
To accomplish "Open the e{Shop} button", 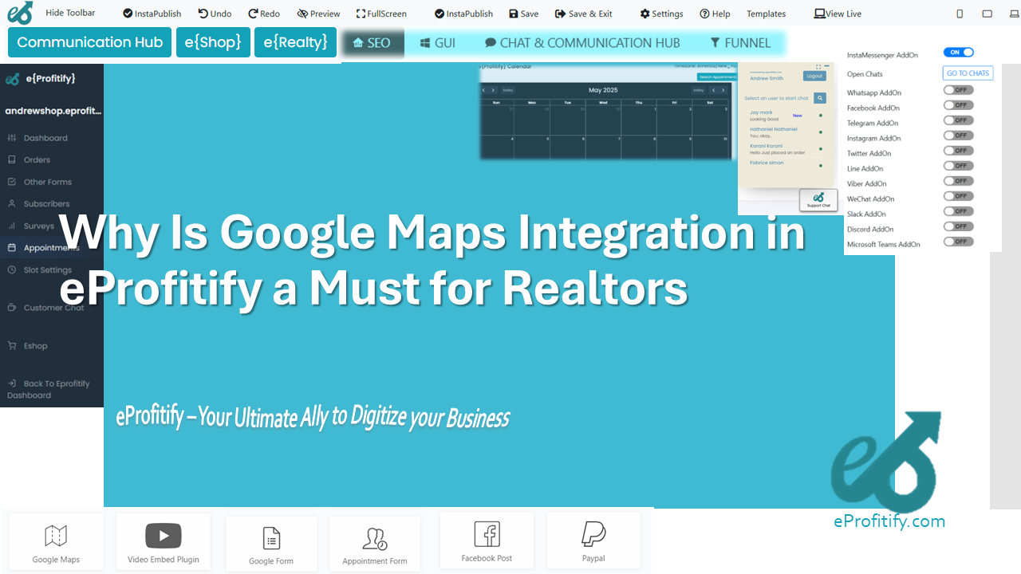I will (x=213, y=42).
